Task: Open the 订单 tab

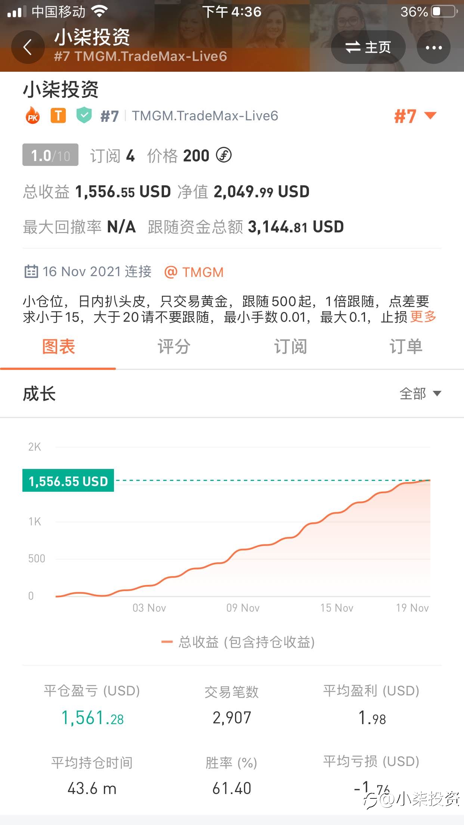Action: [x=406, y=346]
